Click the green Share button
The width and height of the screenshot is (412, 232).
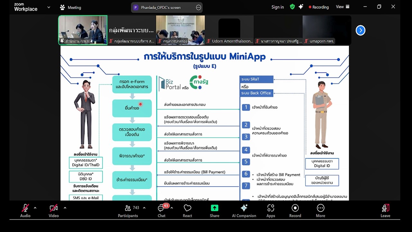click(214, 211)
